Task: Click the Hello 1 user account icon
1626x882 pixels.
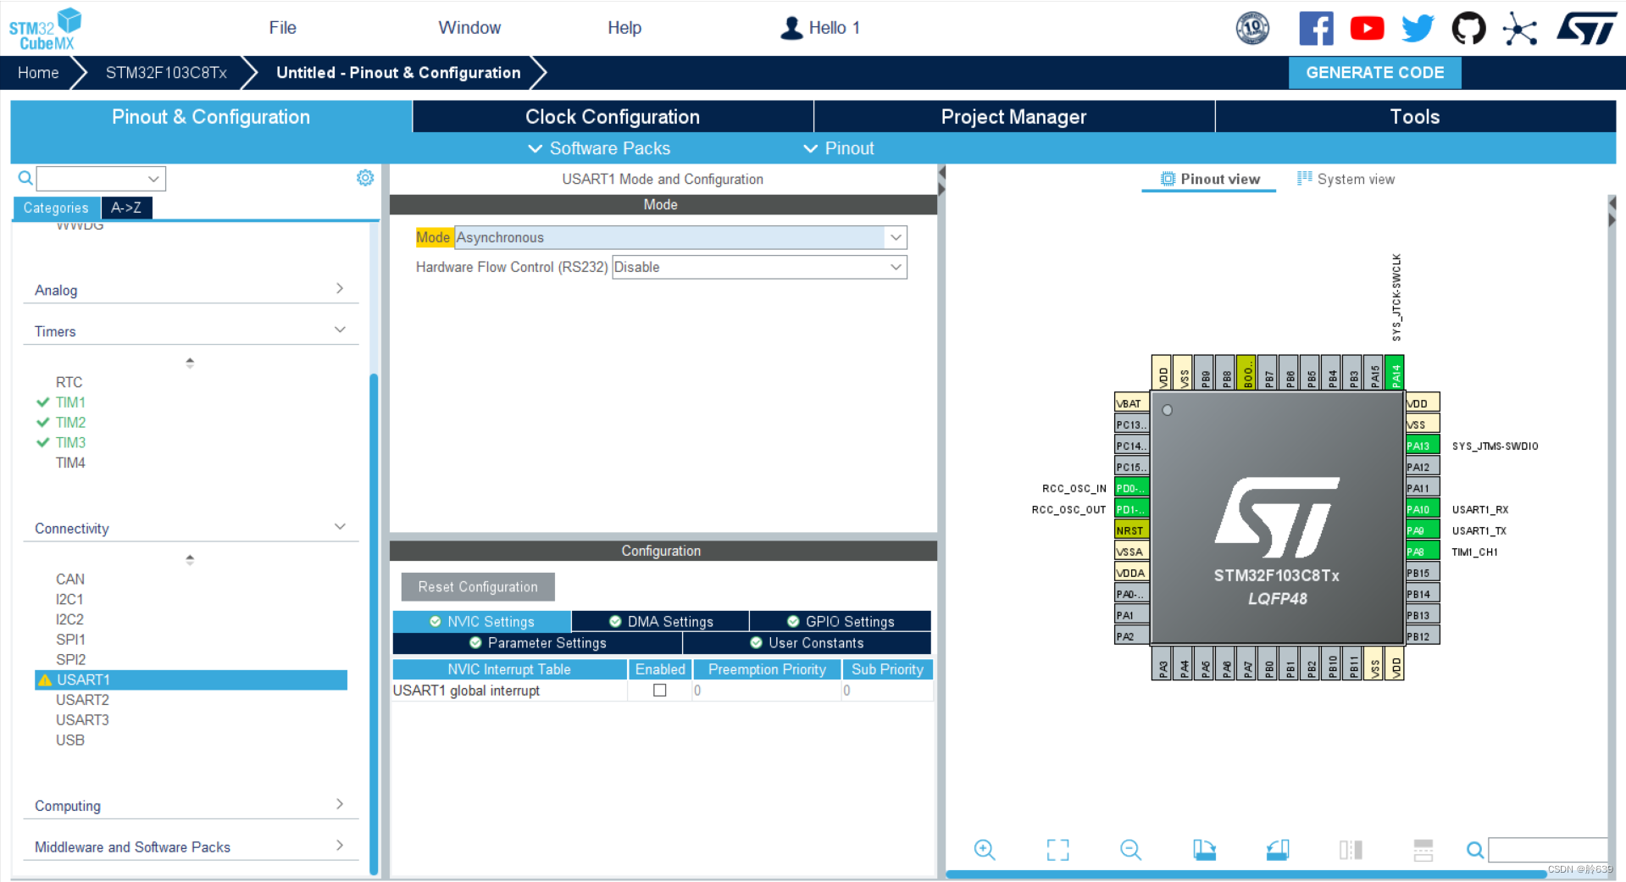Action: click(791, 28)
